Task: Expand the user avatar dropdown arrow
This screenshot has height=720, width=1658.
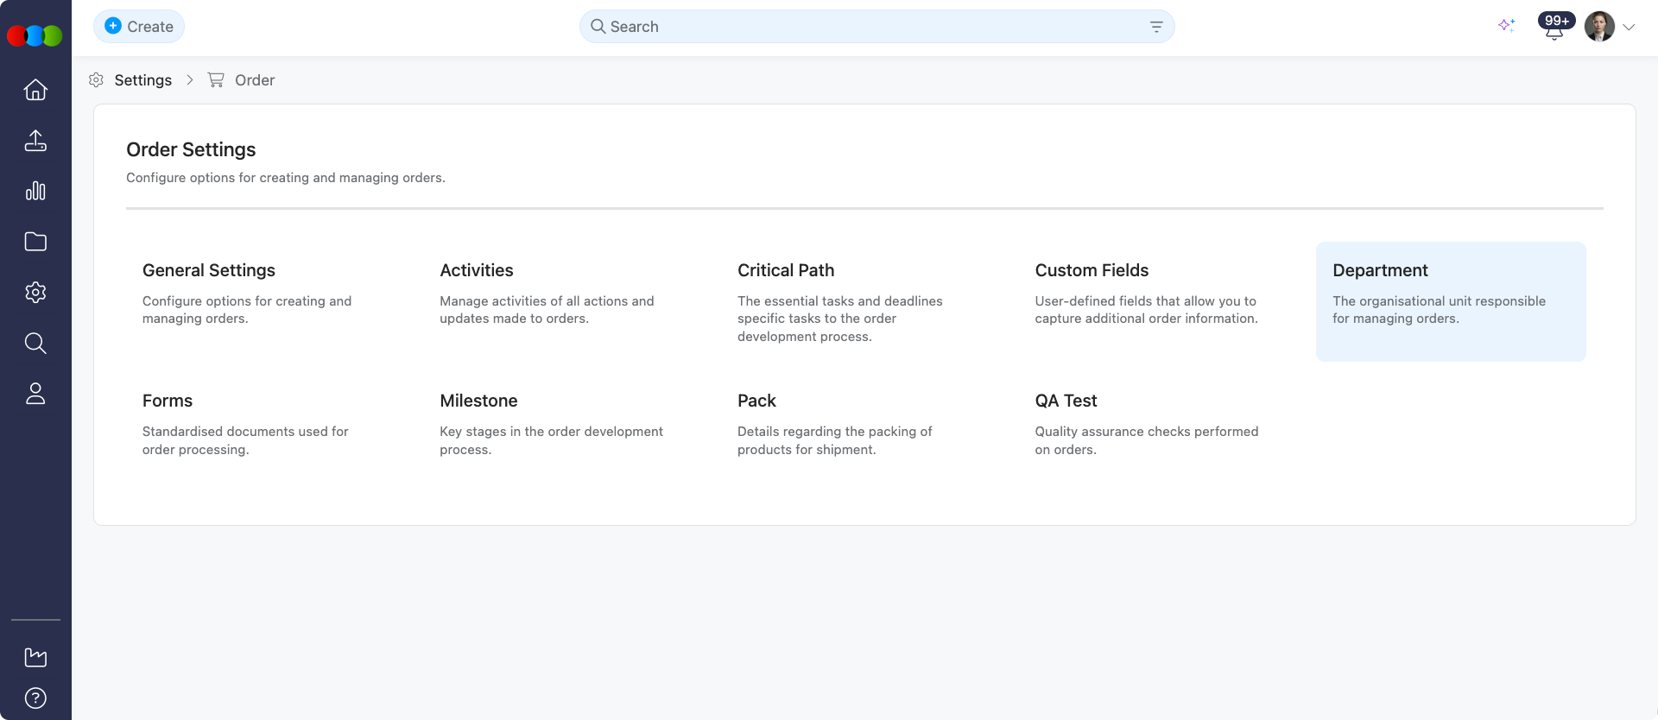Action: coord(1629,27)
